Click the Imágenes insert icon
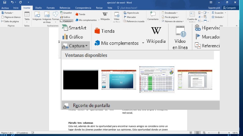Viewport: 243px width, 136px height. [37, 16]
